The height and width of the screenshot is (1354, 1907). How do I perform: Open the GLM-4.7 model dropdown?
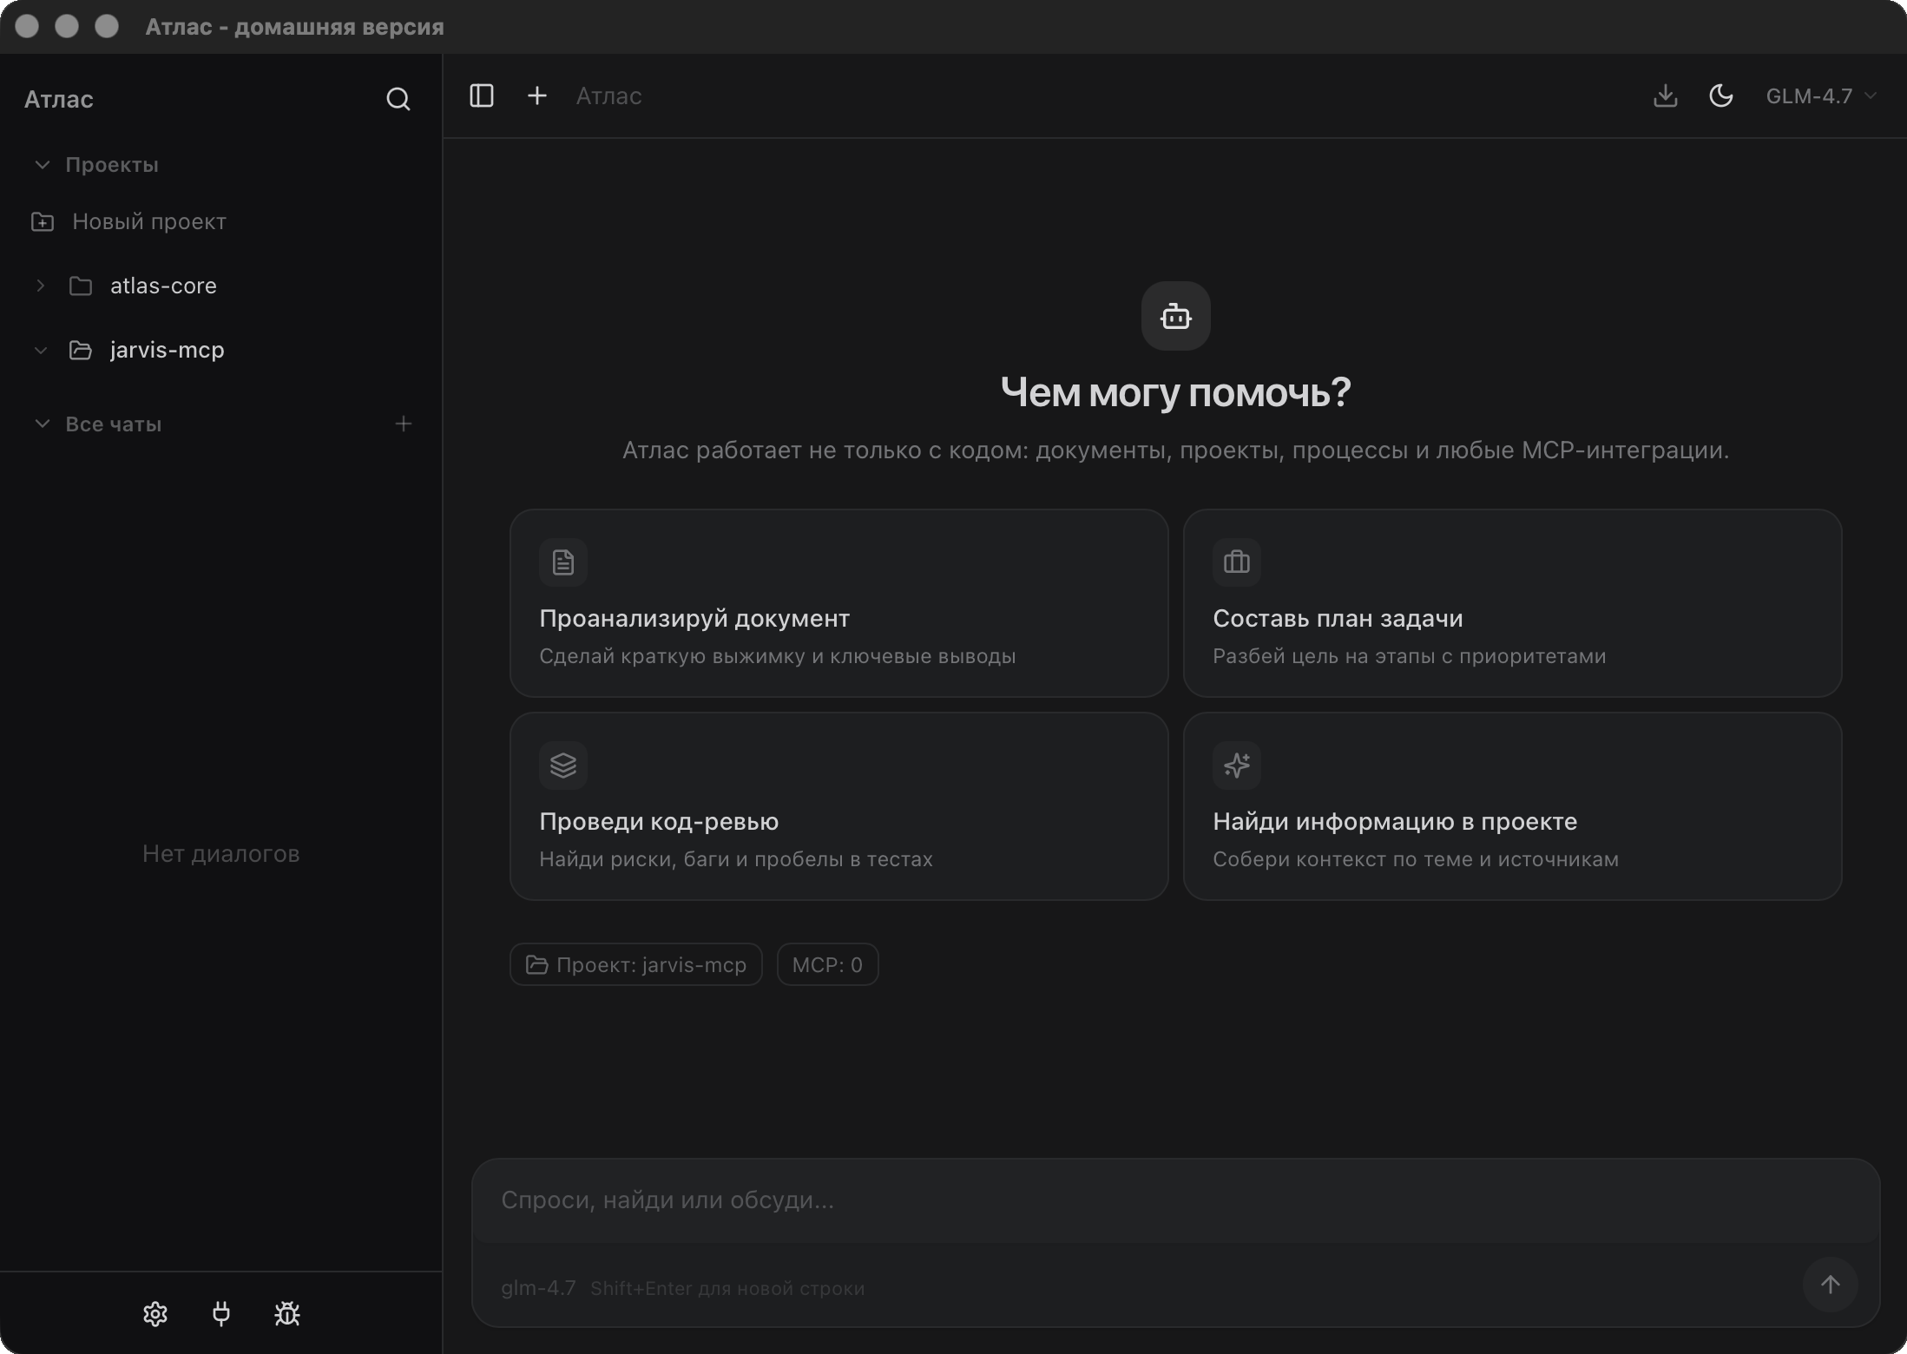pos(1820,95)
